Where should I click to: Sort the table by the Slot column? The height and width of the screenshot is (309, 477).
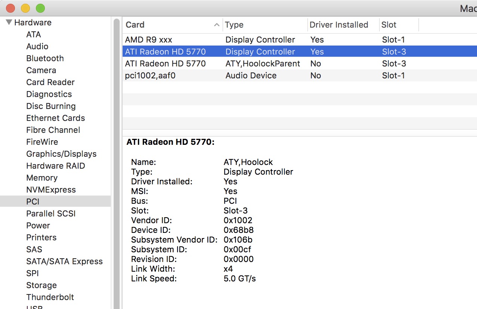[x=398, y=25]
